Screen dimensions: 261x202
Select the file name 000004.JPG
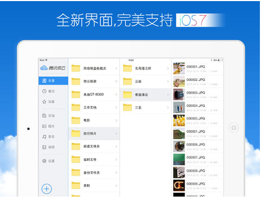click(x=196, y=105)
